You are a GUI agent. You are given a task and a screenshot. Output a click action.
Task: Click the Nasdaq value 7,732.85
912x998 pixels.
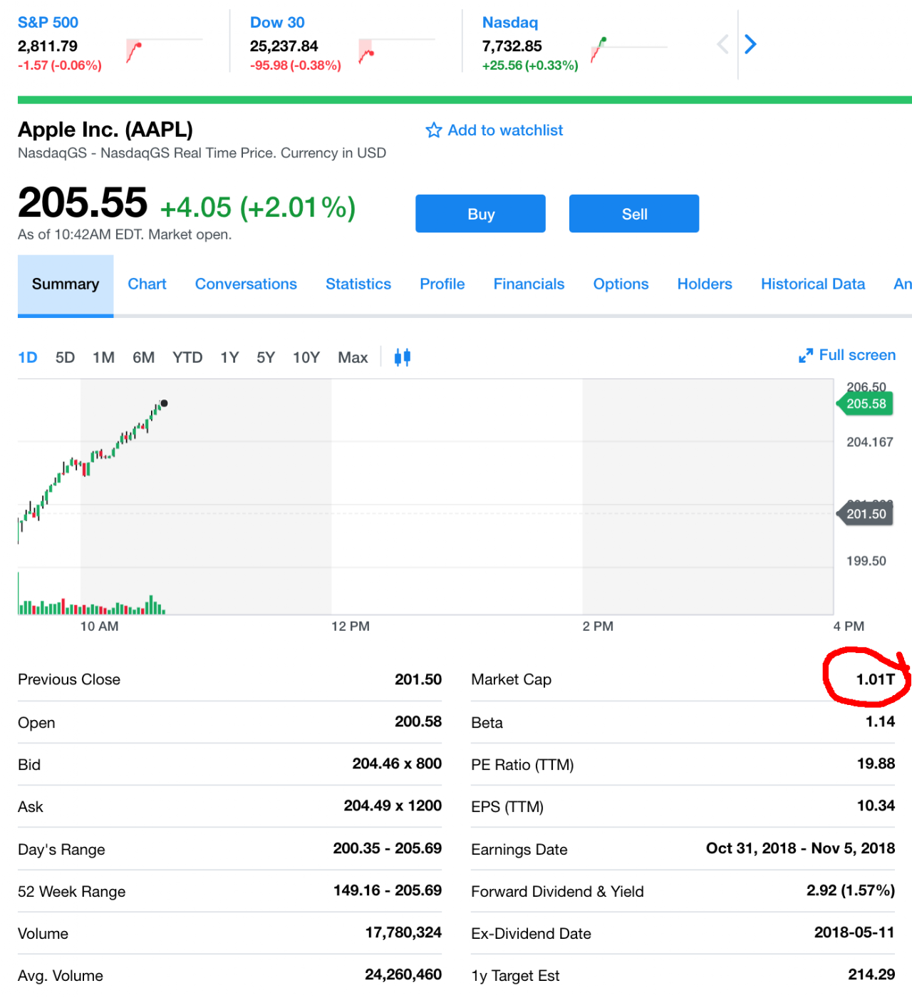(x=512, y=46)
